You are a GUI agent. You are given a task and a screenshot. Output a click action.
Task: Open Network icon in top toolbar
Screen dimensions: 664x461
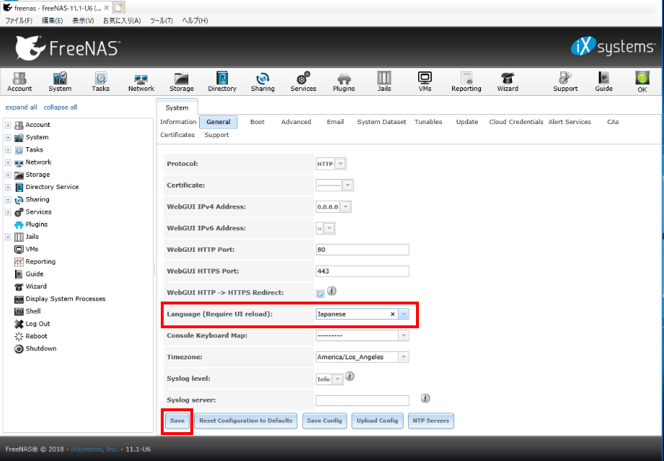click(x=141, y=82)
